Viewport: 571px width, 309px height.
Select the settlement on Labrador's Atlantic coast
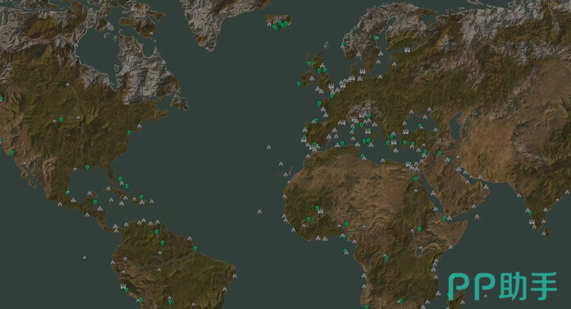[164, 62]
